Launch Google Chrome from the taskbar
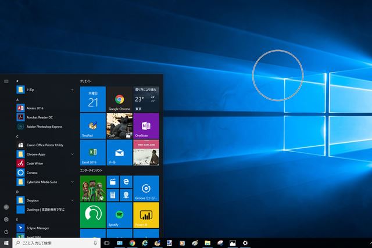Screen dimensions: 372x248 (x=132, y=243)
